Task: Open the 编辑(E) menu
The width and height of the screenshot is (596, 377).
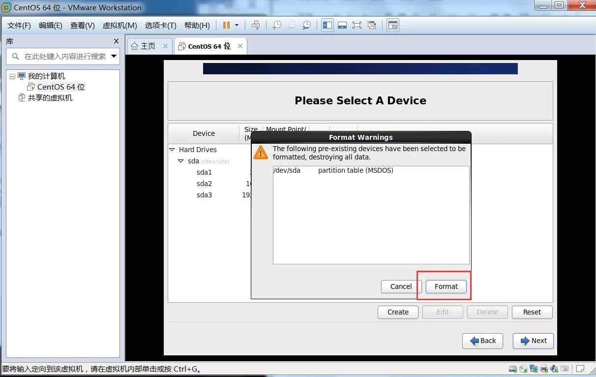Action: pos(51,26)
